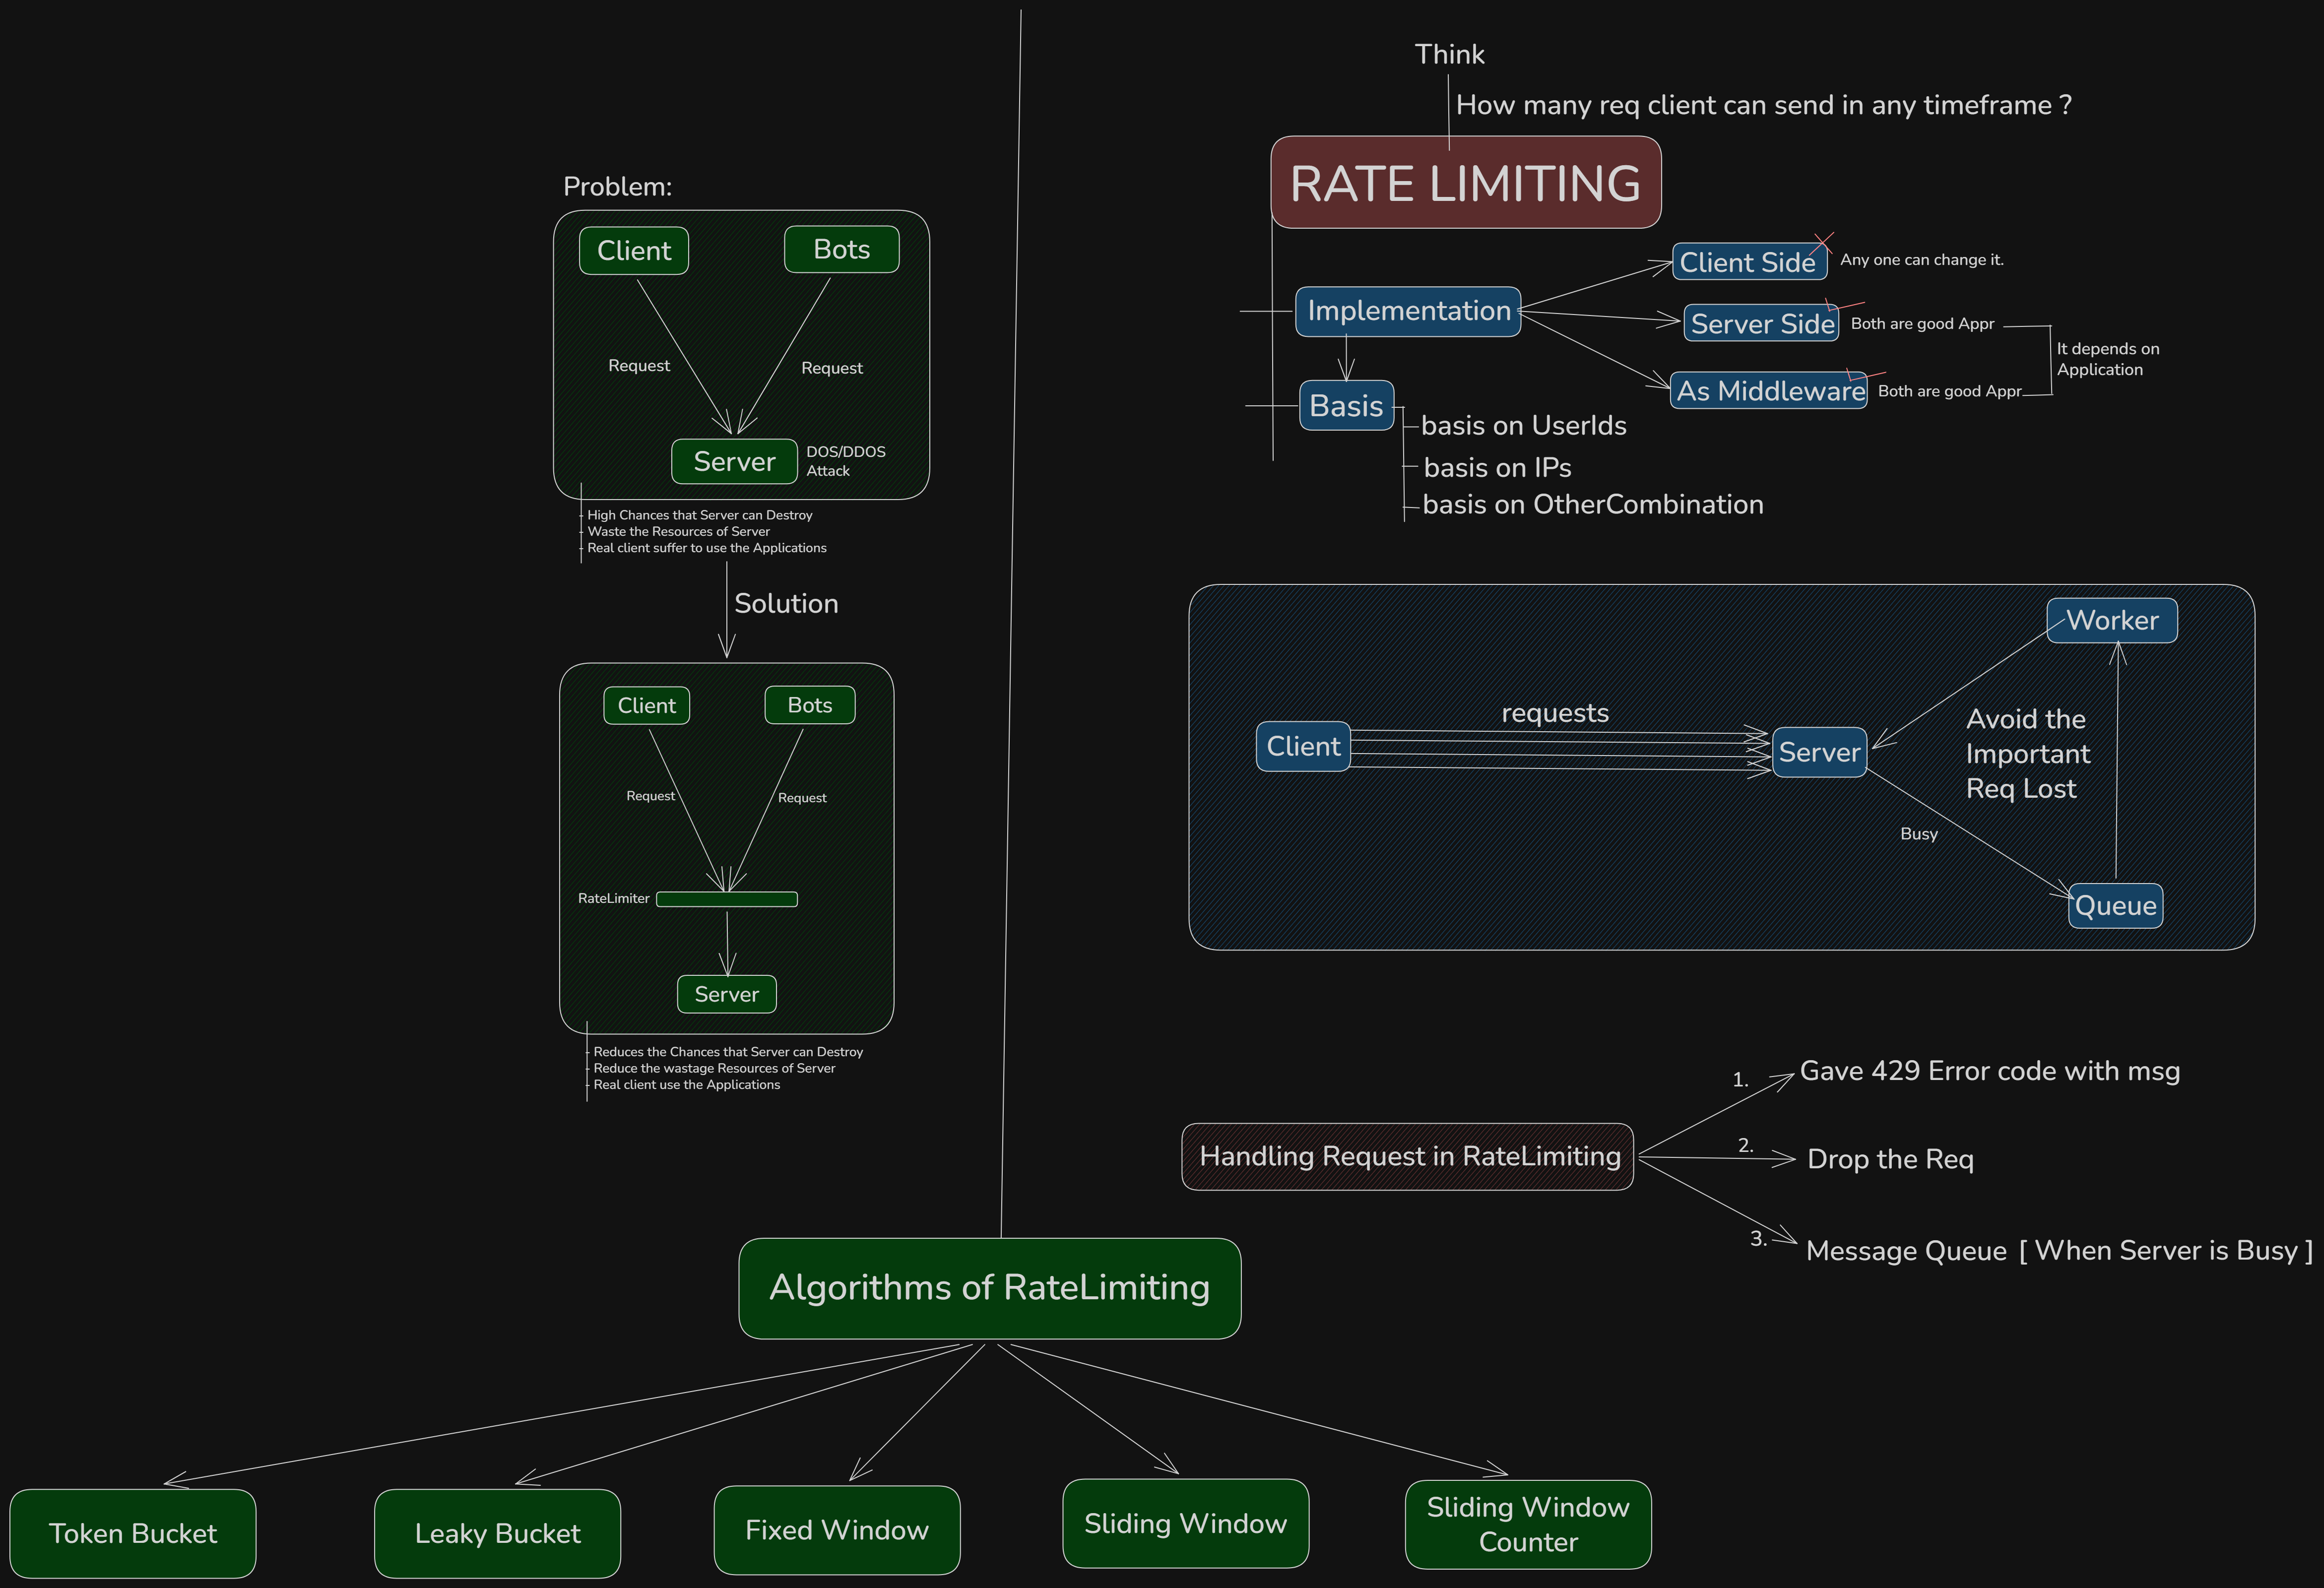Viewport: 2324px width, 1588px height.
Task: Click 'basis on UserIds' text
Action: pos(1523,426)
